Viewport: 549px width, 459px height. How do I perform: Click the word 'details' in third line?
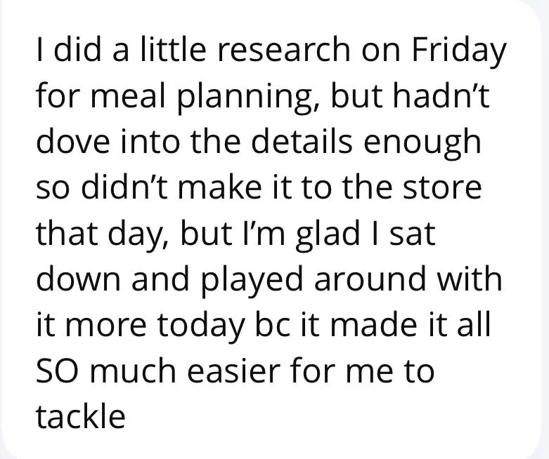[x=302, y=141]
